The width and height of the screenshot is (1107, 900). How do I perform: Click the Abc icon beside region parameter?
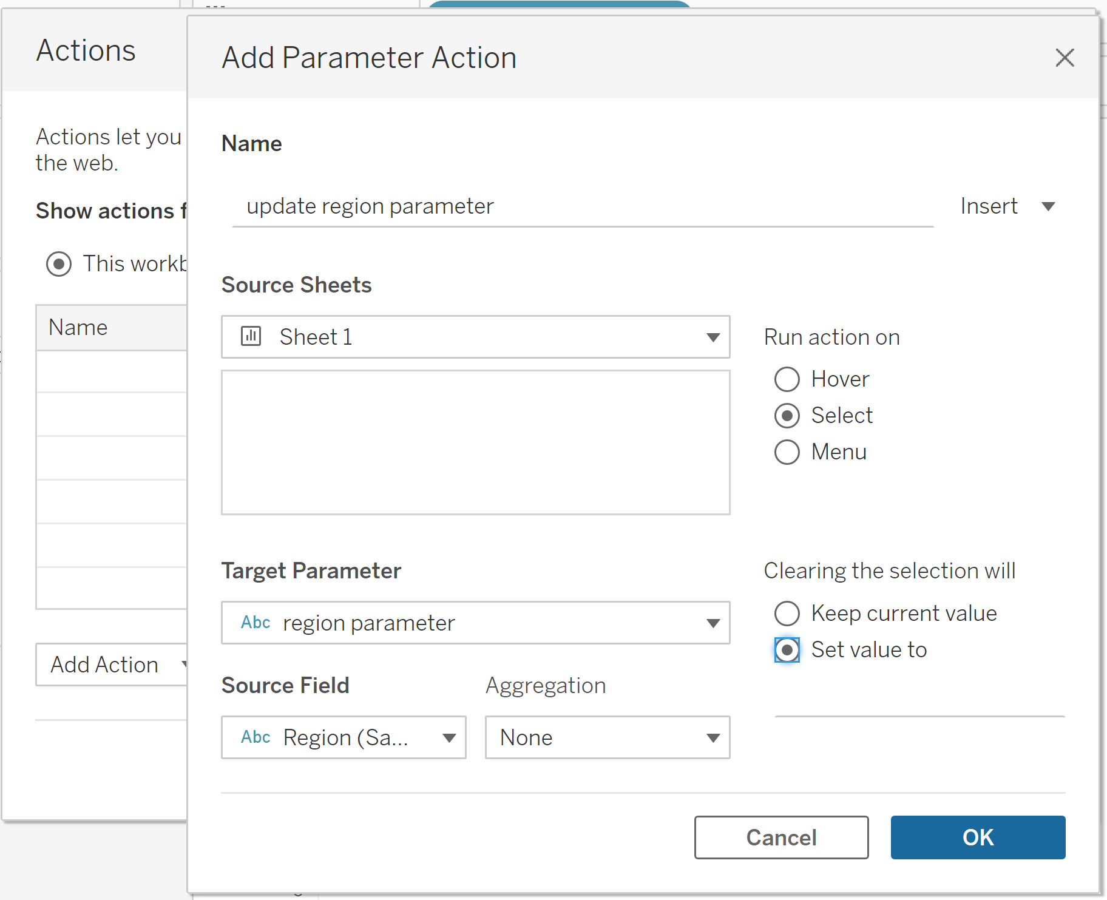point(256,623)
